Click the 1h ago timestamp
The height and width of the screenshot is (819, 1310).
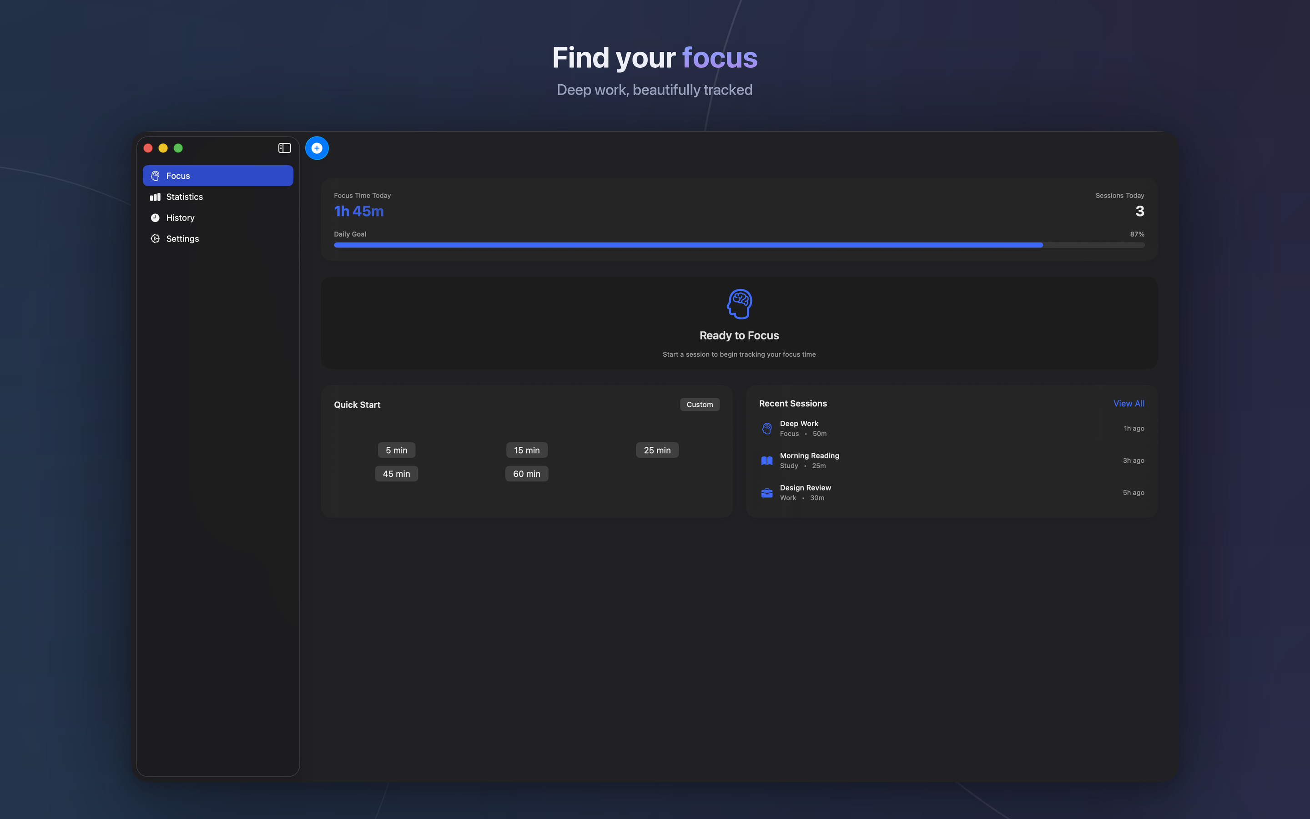[1134, 429]
